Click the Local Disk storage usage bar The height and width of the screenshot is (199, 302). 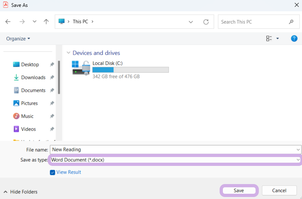130,70
